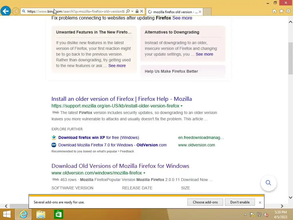
Task: Open 'Download Mozilla Firefox 7.0 for Windows' link
Action: (x=112, y=145)
